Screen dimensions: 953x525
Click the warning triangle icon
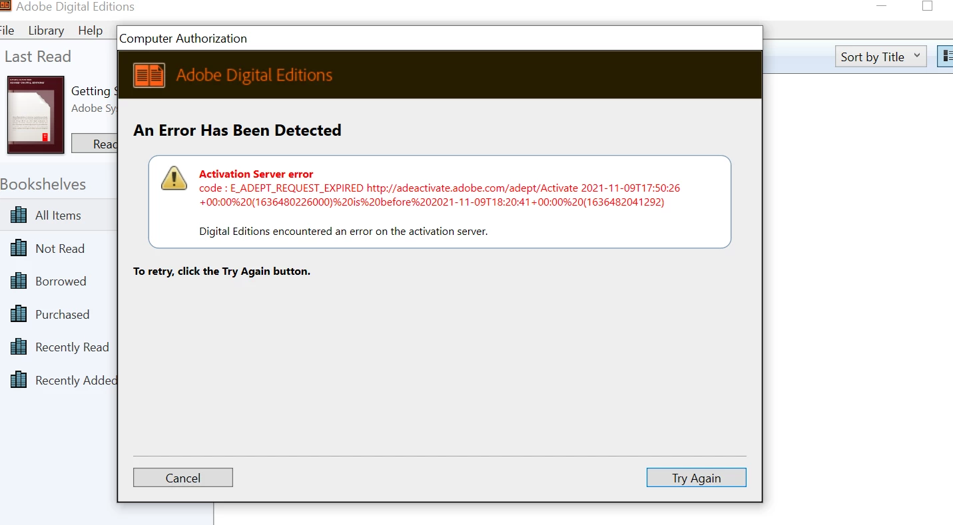click(174, 178)
